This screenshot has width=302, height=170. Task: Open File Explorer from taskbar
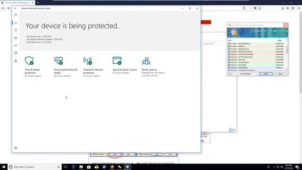(81, 167)
